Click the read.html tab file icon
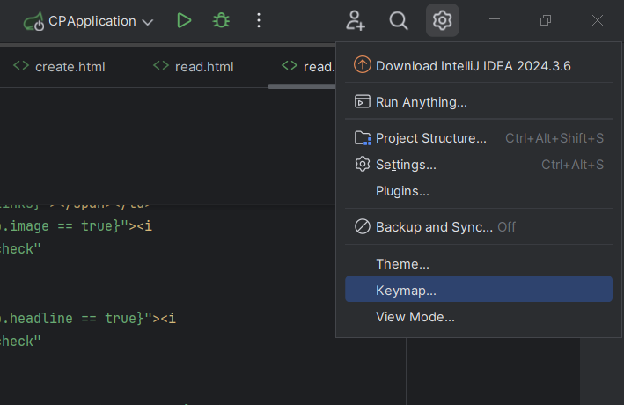This screenshot has height=405, width=624. [x=161, y=66]
